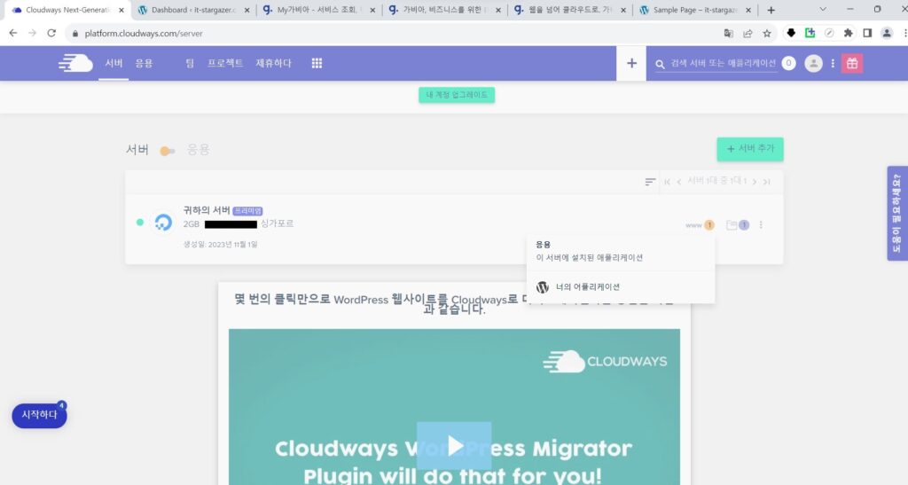
Task: Close the Cloudways browser tab
Action: click(121, 10)
